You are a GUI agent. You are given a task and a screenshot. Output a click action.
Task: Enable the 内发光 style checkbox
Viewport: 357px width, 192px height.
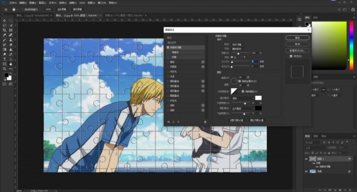168,71
